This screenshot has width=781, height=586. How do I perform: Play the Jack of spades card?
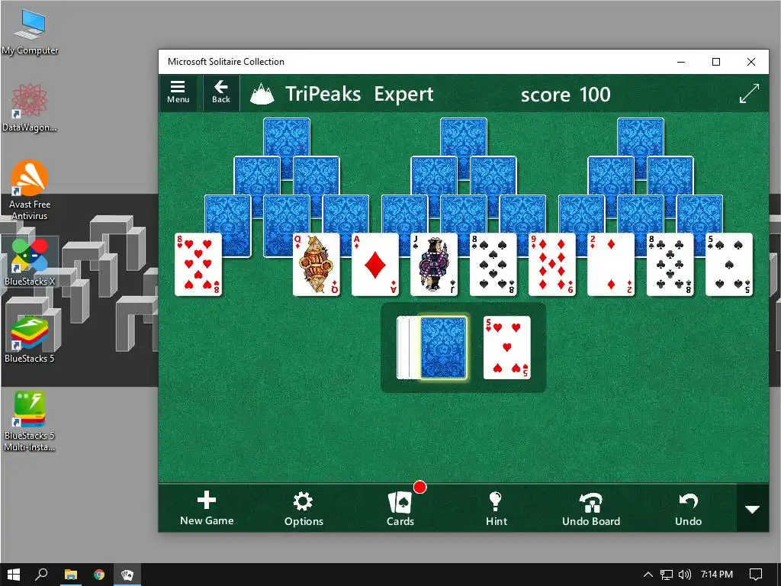coord(434,264)
